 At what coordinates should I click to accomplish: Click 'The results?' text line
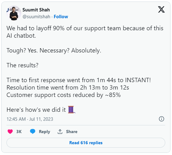22,65
